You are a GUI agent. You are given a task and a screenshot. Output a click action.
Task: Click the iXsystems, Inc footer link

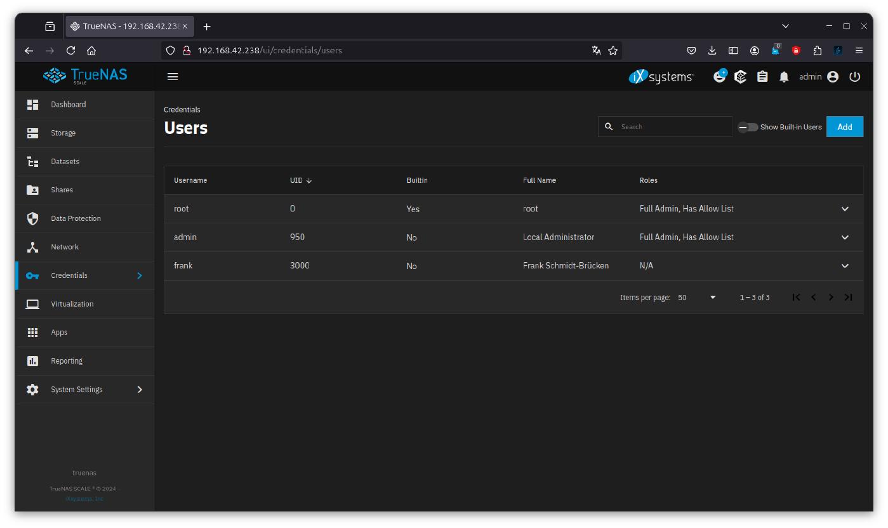pyautogui.click(x=84, y=499)
